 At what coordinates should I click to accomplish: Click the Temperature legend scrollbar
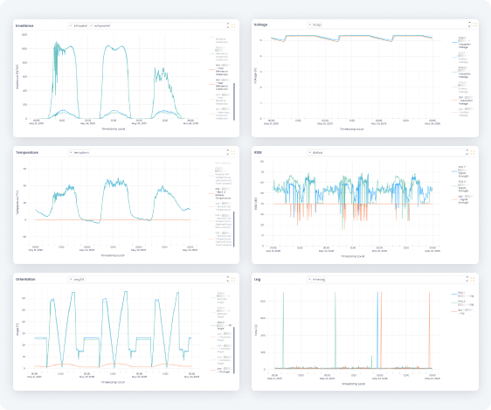234,229
